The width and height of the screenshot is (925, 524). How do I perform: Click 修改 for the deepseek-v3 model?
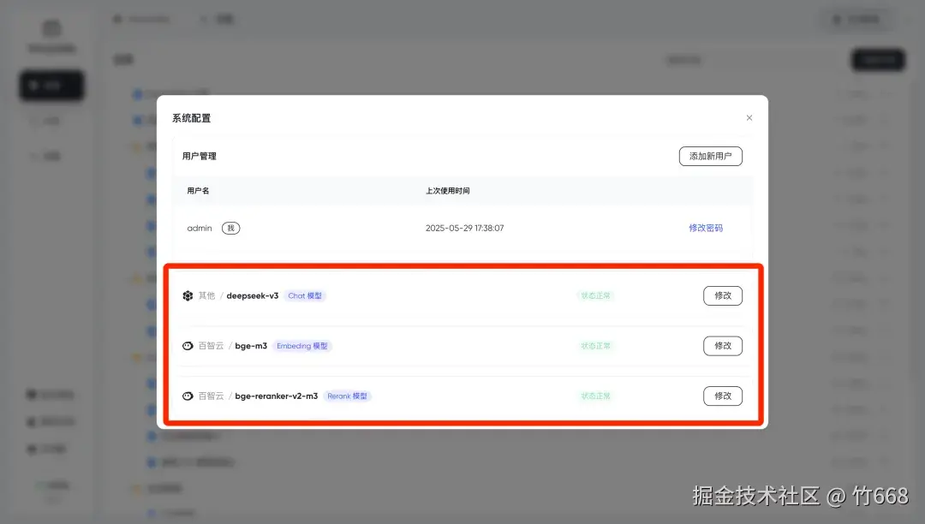tap(723, 296)
